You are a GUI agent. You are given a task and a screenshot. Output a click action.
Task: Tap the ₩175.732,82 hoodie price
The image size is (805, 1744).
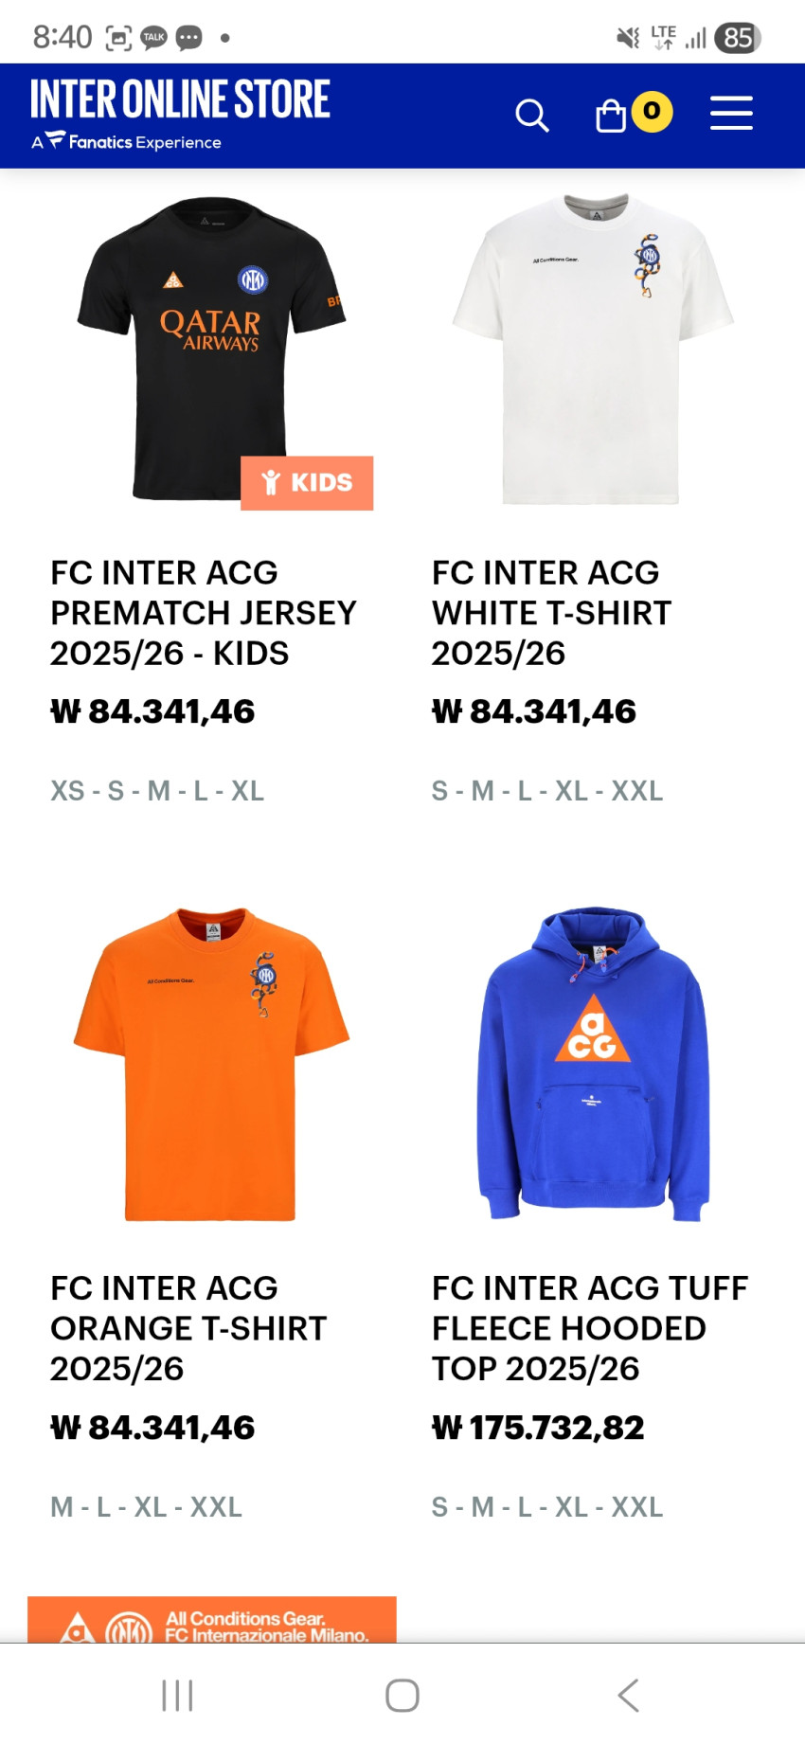click(x=538, y=1428)
